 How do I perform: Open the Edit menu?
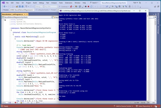[x=12, y=3]
